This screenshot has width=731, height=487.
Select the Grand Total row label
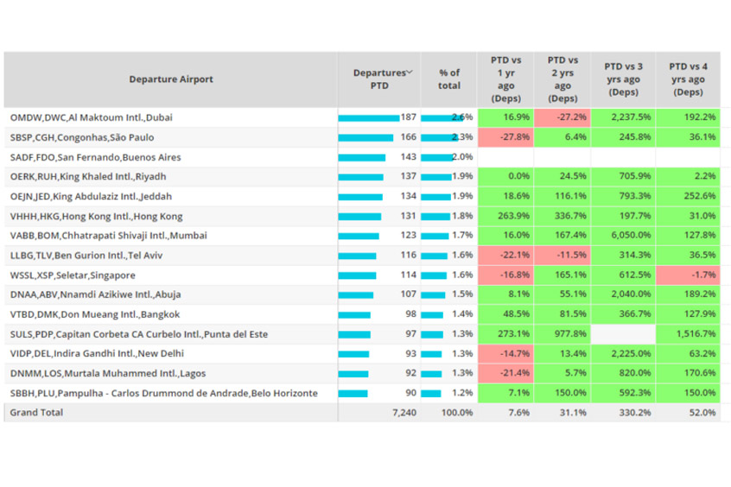[x=36, y=413]
